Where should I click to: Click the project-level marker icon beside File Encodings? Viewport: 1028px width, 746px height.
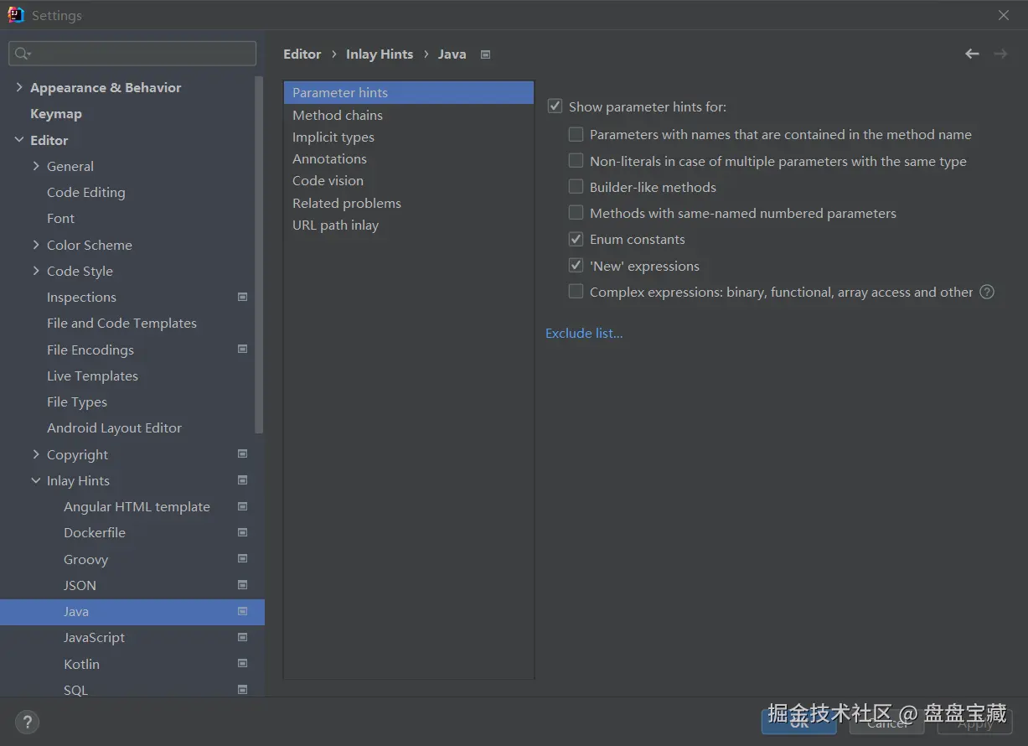coord(243,349)
